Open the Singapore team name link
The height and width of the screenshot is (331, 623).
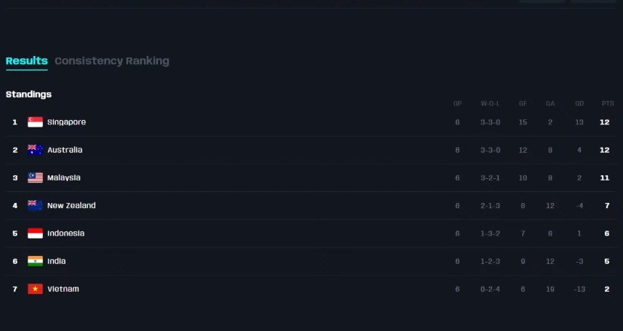coord(66,122)
